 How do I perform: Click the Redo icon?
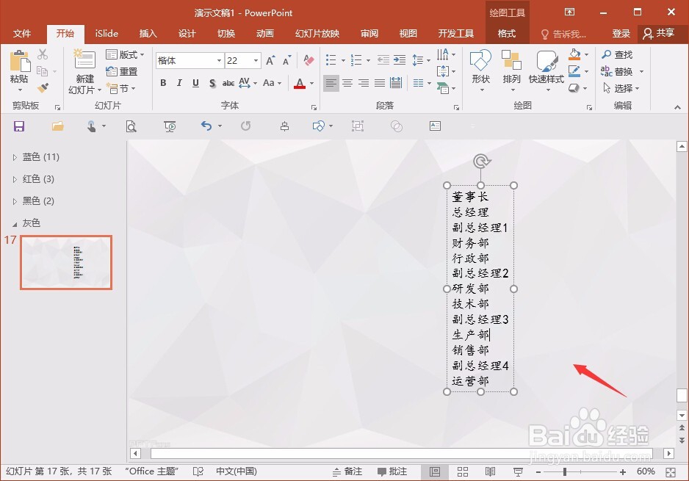tap(245, 126)
